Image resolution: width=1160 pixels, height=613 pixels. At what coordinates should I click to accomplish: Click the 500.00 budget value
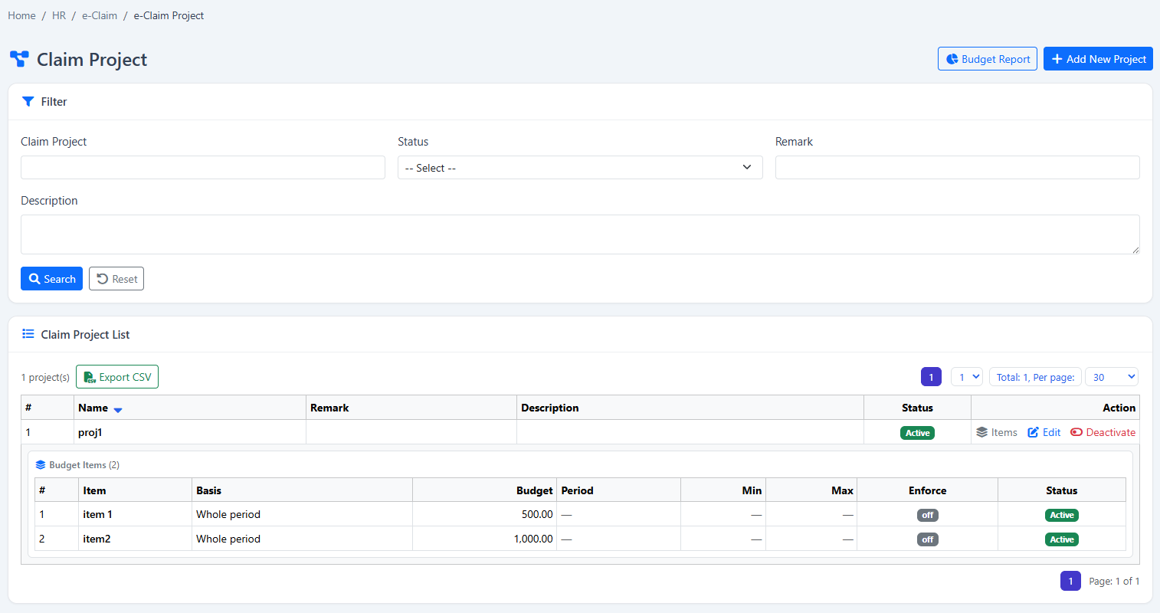[x=537, y=514]
